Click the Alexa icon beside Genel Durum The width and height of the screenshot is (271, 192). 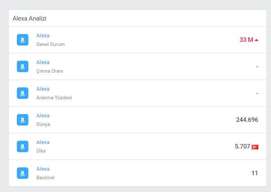23,40
